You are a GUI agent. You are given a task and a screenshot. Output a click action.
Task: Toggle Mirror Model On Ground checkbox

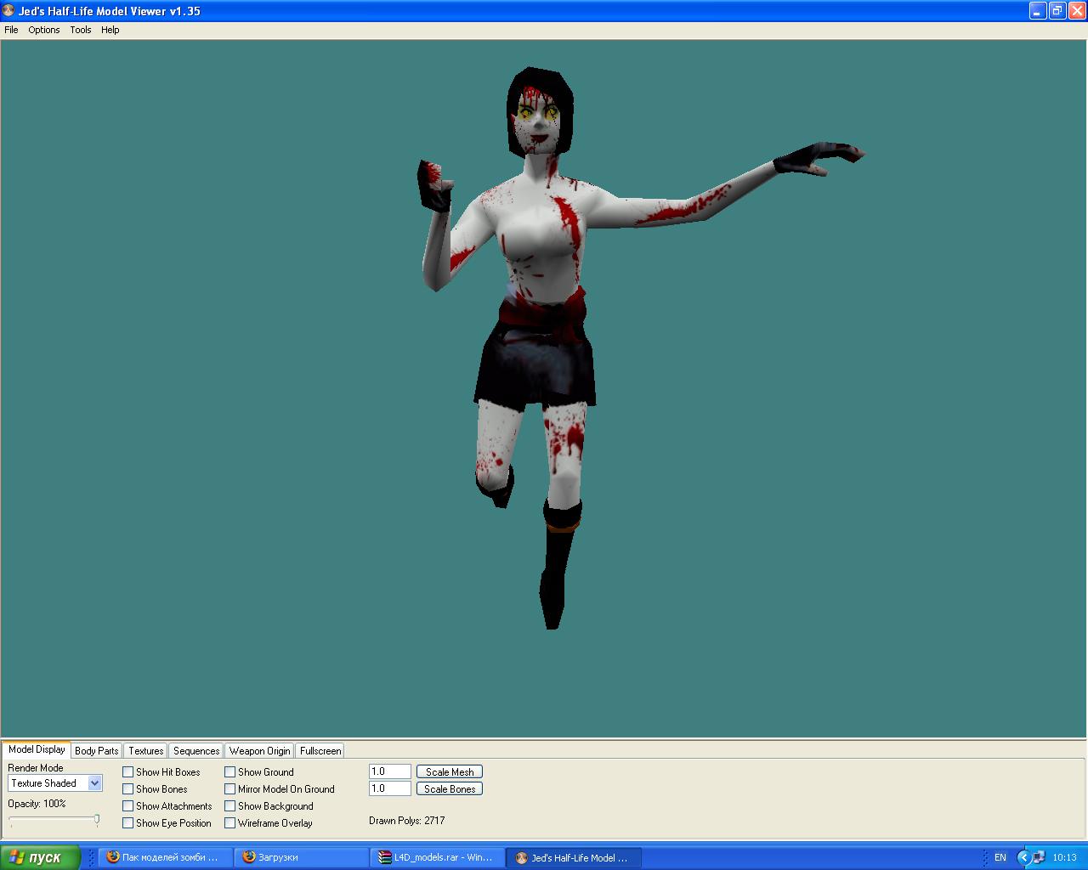[230, 789]
